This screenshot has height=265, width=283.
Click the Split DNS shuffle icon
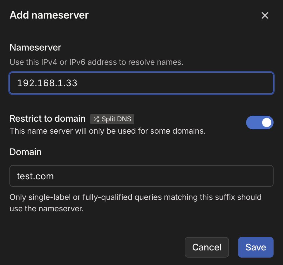(96, 119)
